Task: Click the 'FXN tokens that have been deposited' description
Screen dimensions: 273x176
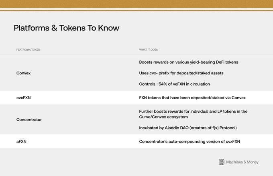Action: (192, 98)
